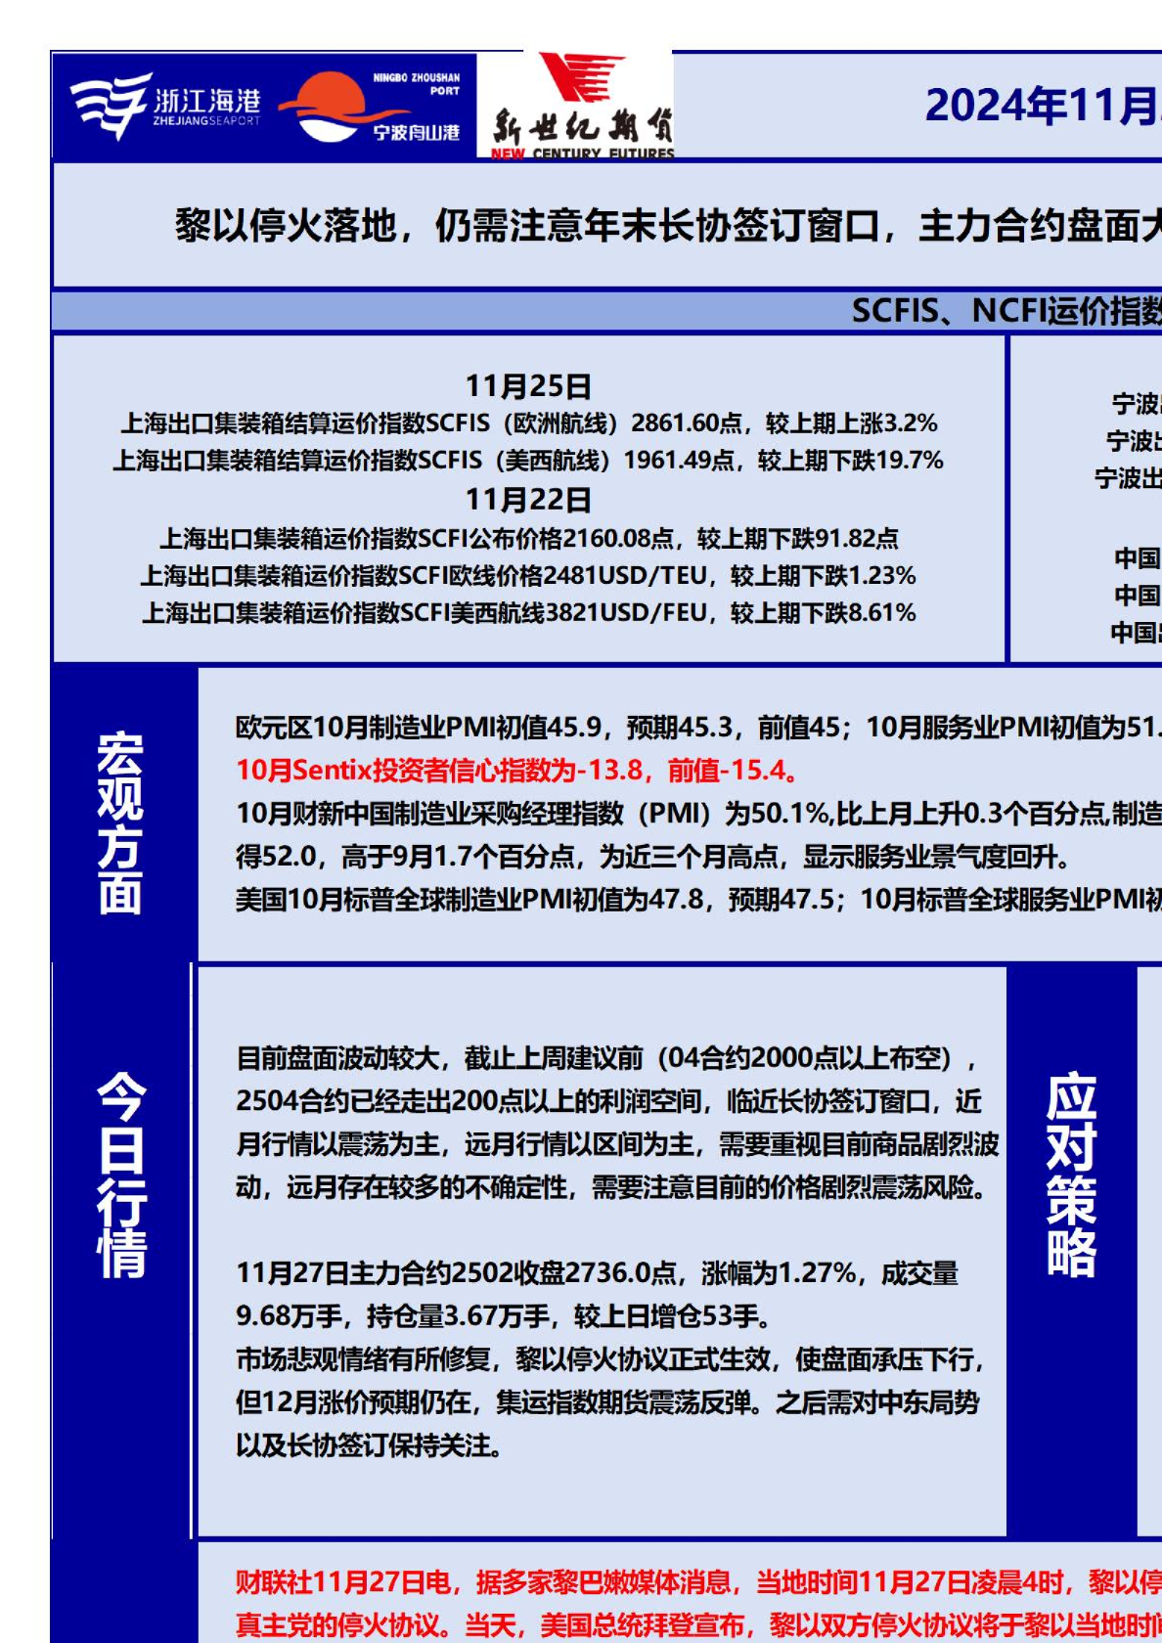Select the 今日行情 section label
This screenshot has width=1162, height=1643.
click(121, 1174)
